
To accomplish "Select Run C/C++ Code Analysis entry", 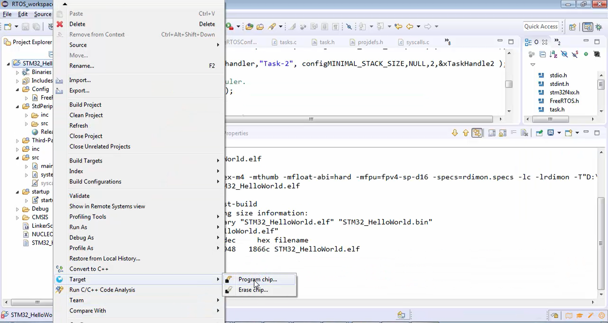I will pos(139,290).
